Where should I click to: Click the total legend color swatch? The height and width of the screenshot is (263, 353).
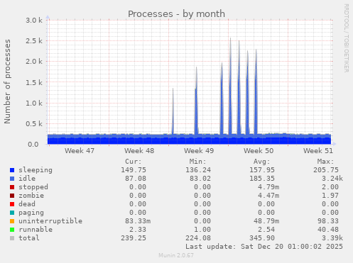(12, 238)
